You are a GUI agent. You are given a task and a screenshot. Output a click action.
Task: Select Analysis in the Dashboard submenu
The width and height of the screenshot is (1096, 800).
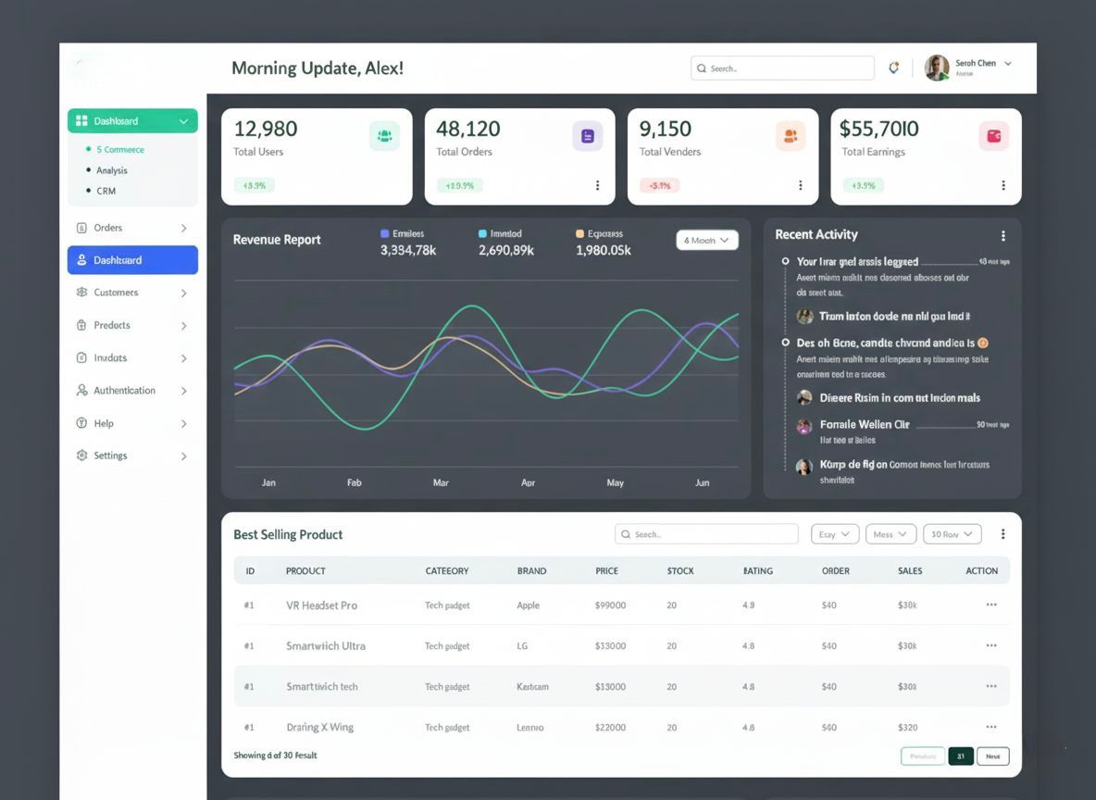point(112,170)
